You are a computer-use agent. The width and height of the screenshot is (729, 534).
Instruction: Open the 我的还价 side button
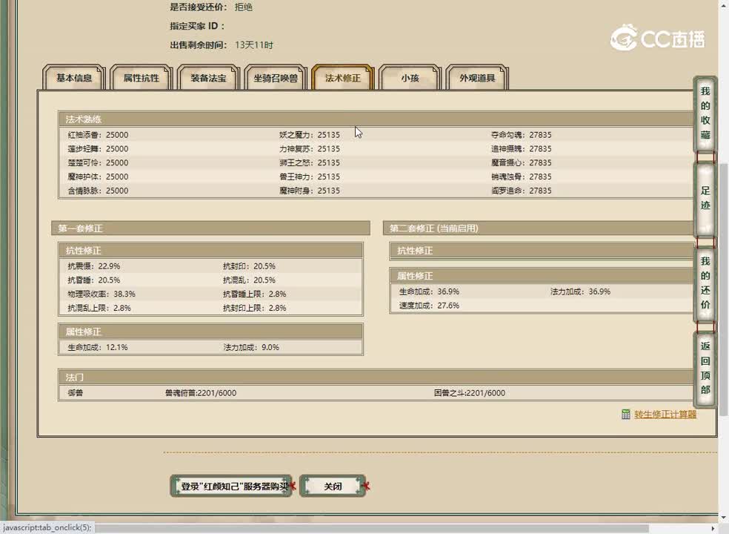point(705,283)
